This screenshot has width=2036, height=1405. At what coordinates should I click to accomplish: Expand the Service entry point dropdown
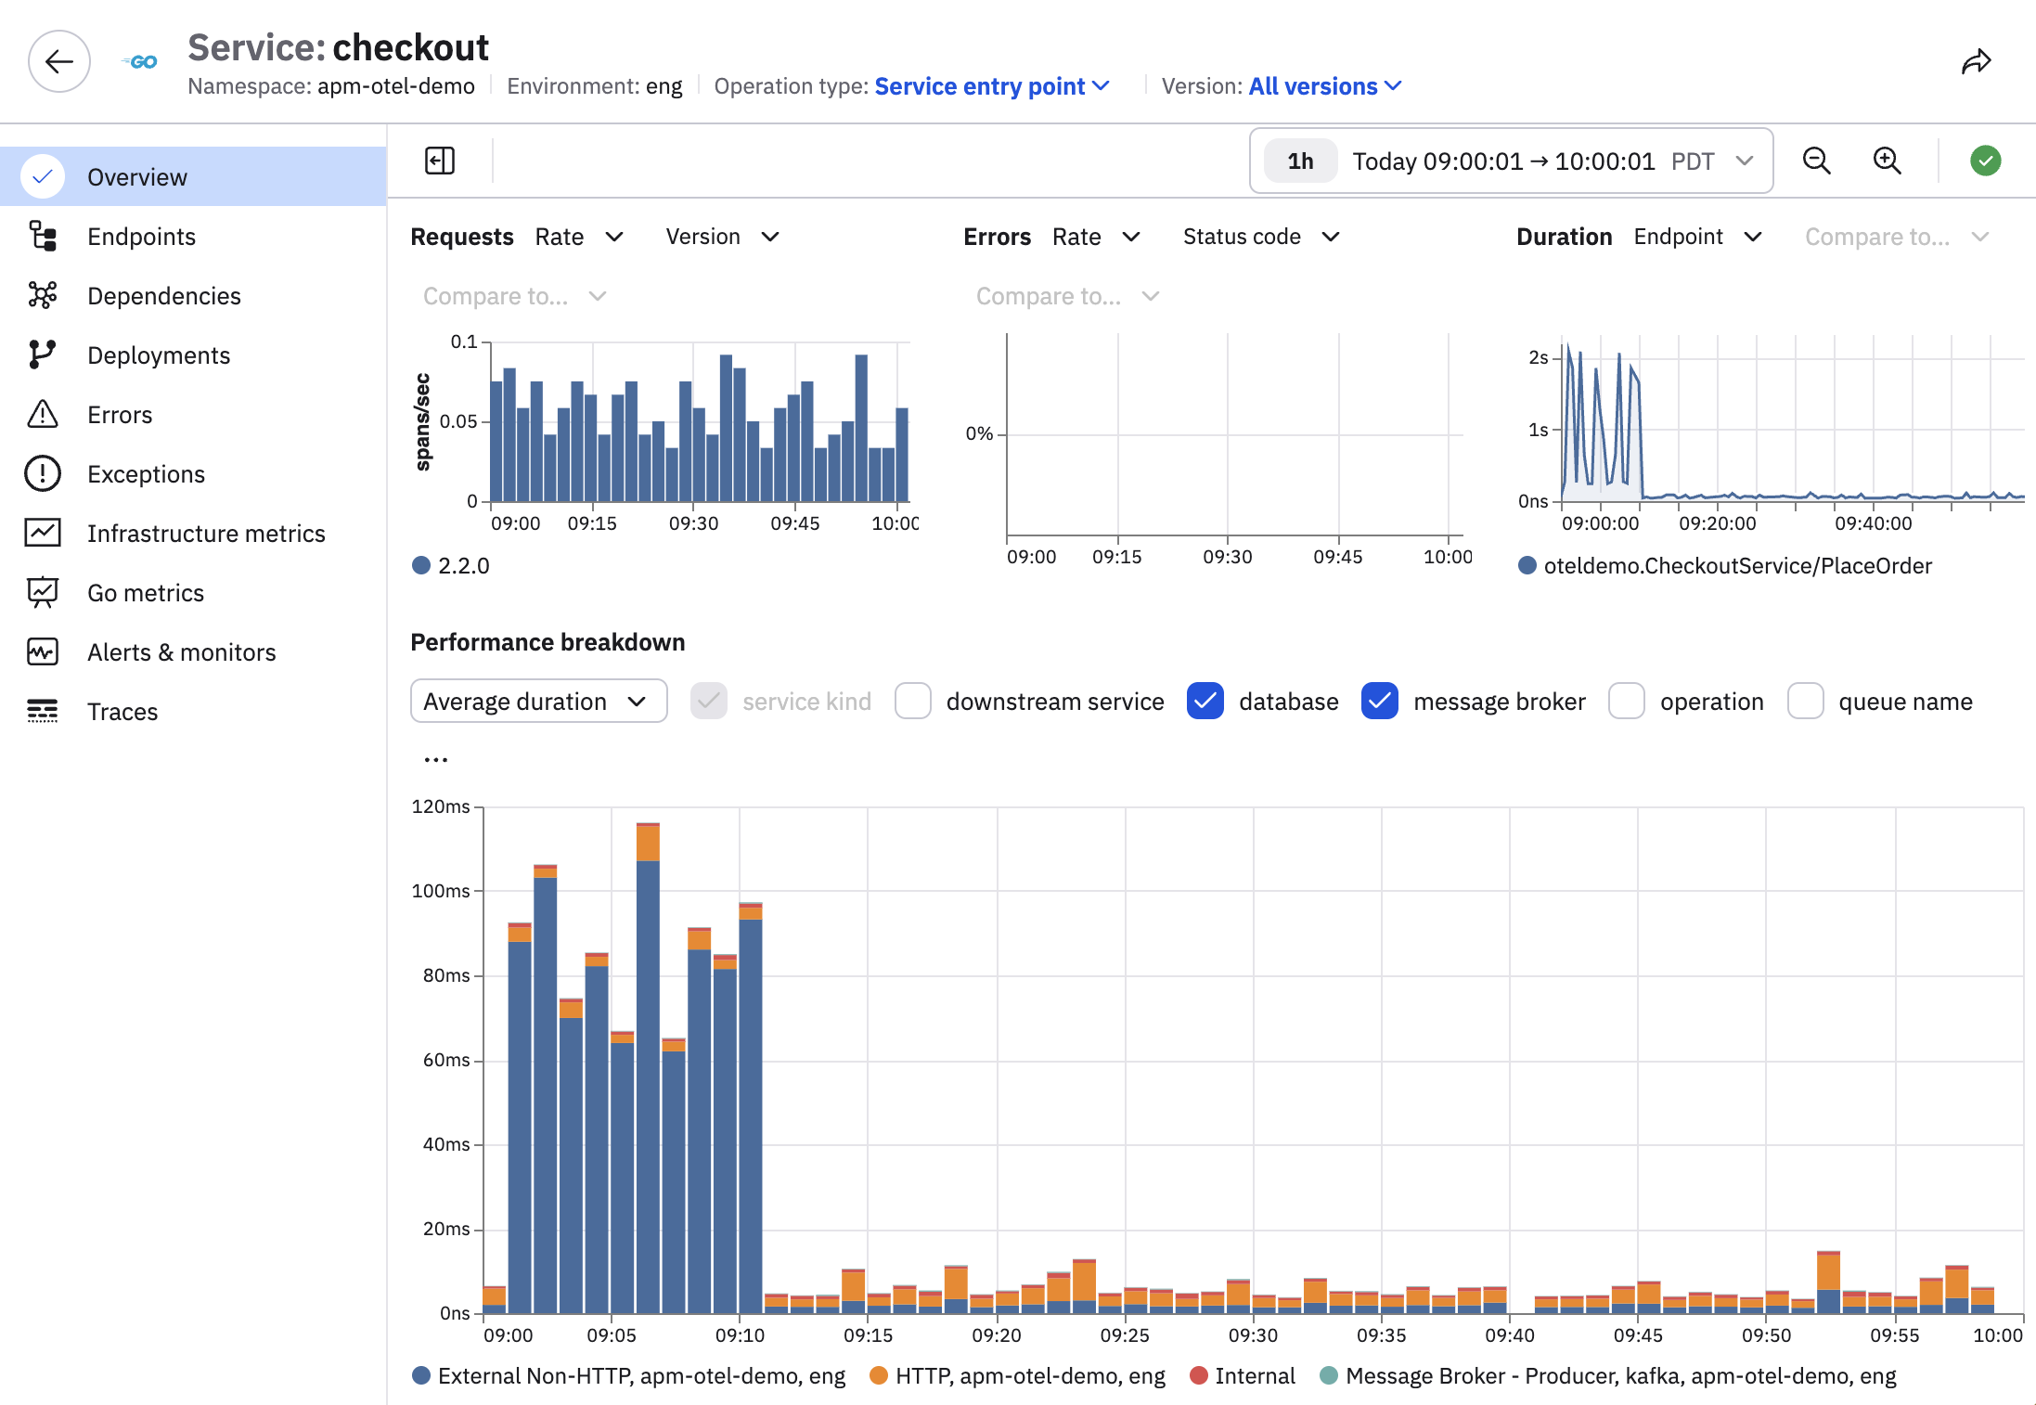(x=992, y=86)
